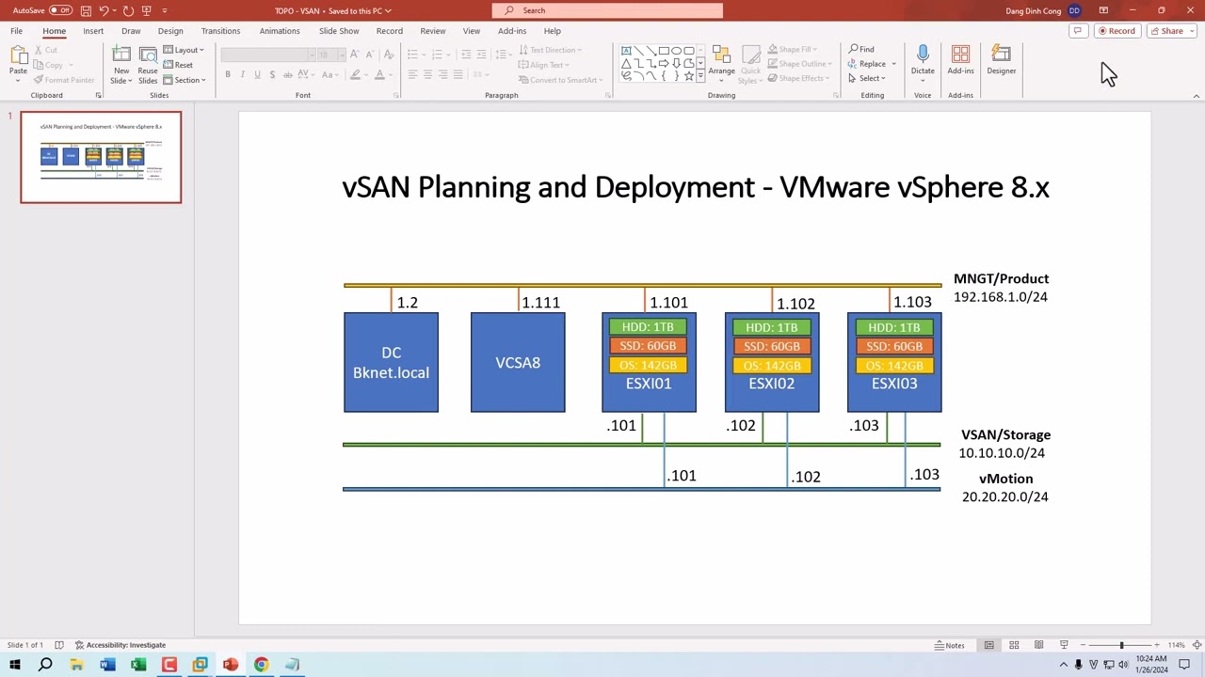1205x677 pixels.
Task: Toggle text Shadow formatting
Action: pyautogui.click(x=273, y=75)
